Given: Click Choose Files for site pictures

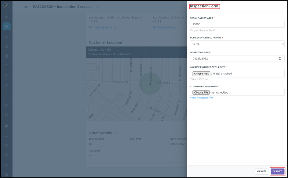Looking at the screenshot, I should click(201, 73).
